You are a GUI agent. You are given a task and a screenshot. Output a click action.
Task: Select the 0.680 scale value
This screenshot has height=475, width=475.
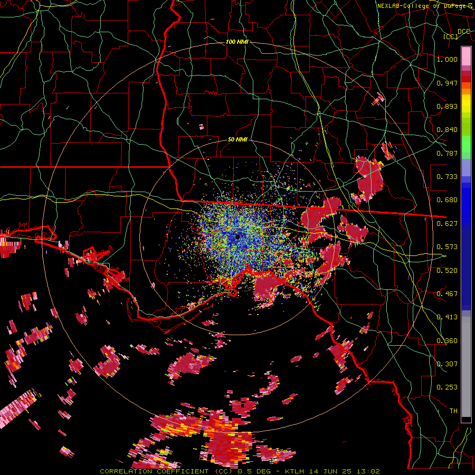tap(447, 200)
